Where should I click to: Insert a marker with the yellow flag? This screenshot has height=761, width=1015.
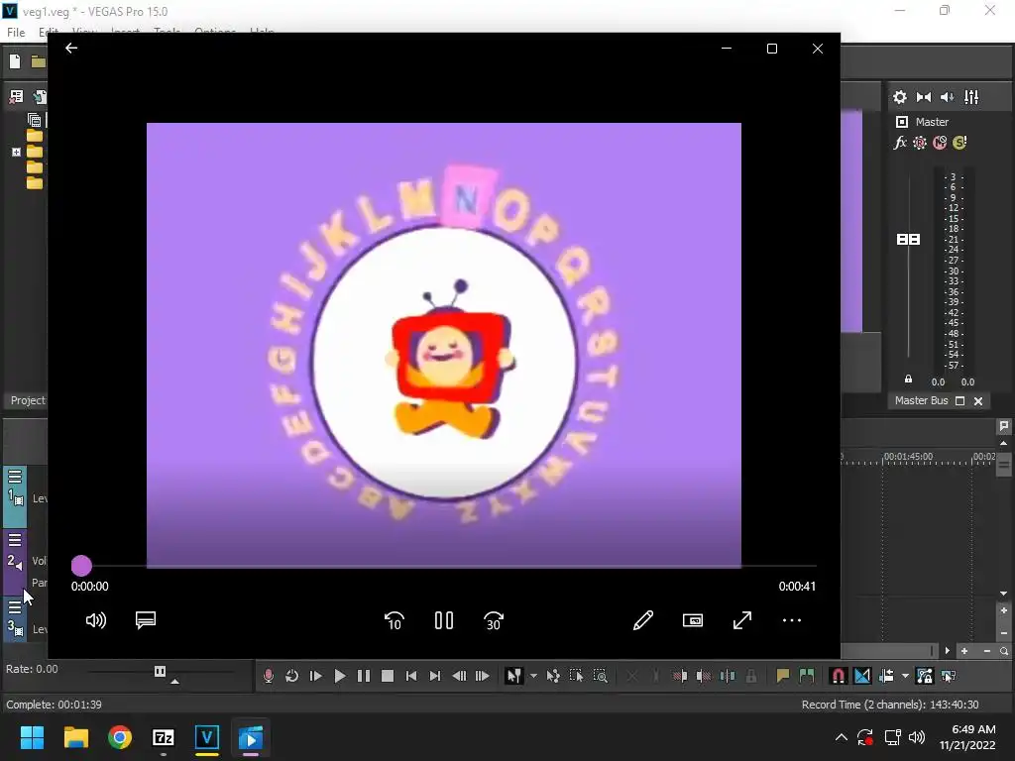click(783, 676)
